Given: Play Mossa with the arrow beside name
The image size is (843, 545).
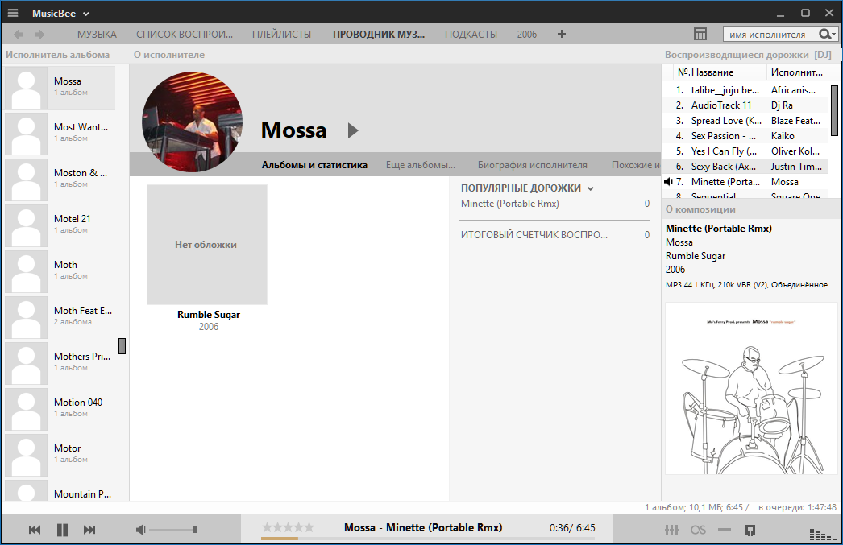Looking at the screenshot, I should [353, 130].
